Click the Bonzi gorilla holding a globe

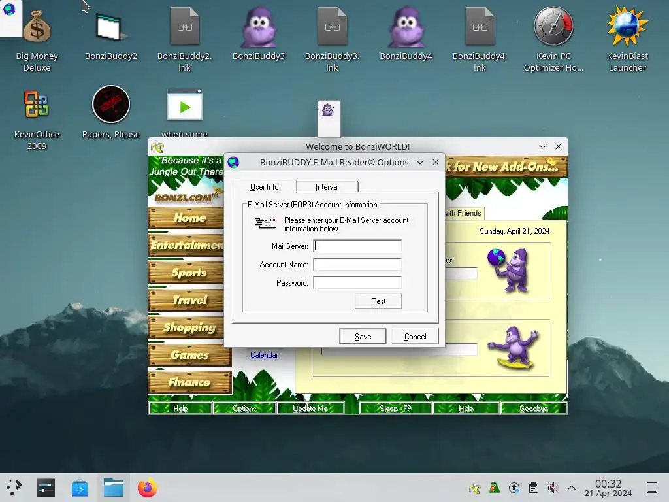click(508, 270)
